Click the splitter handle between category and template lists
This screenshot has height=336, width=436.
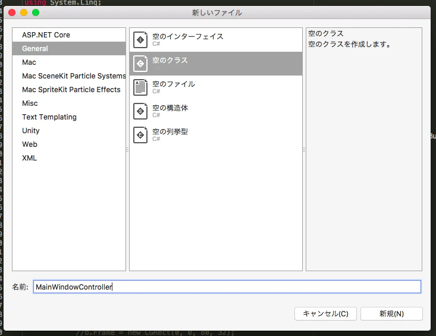[127, 150]
